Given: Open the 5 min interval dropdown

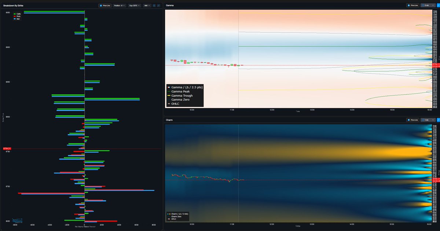Looking at the screenshot, I should pos(428,6).
